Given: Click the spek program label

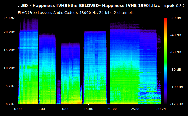Looking at the screenshot, I should pyautogui.click(x=169, y=6).
